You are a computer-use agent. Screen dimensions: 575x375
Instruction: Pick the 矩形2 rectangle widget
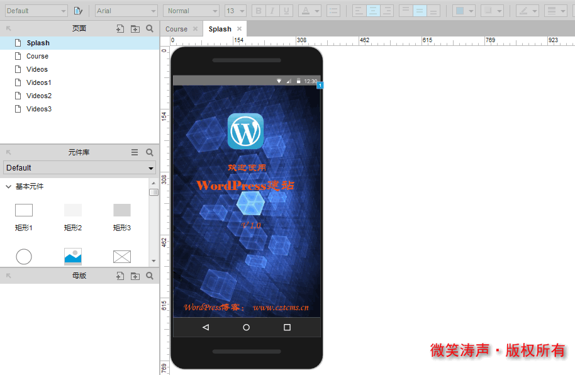coord(73,217)
